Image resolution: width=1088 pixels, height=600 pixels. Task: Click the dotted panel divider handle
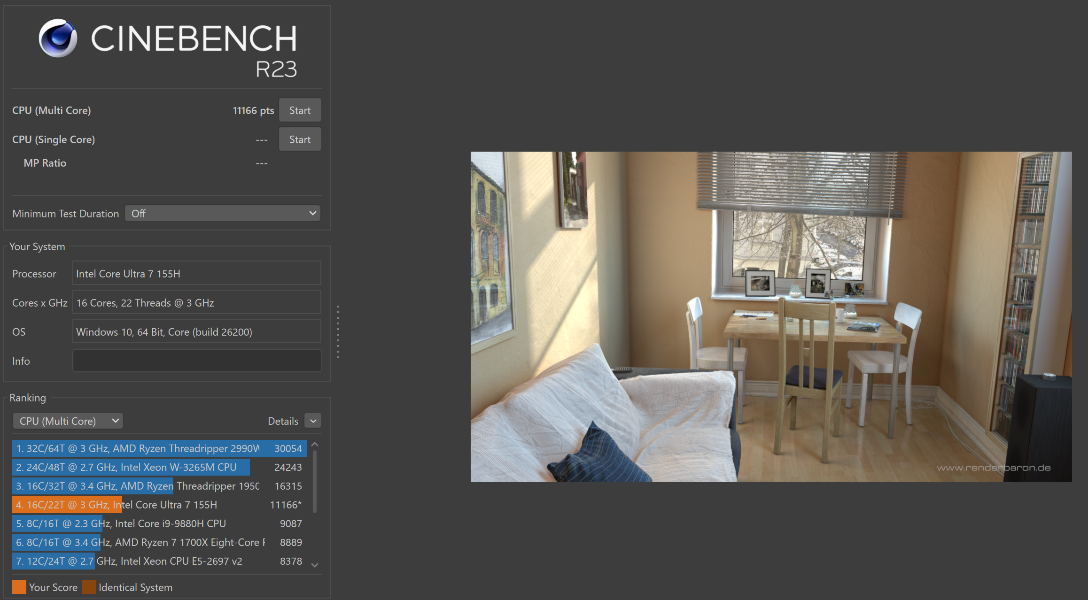[x=338, y=332]
